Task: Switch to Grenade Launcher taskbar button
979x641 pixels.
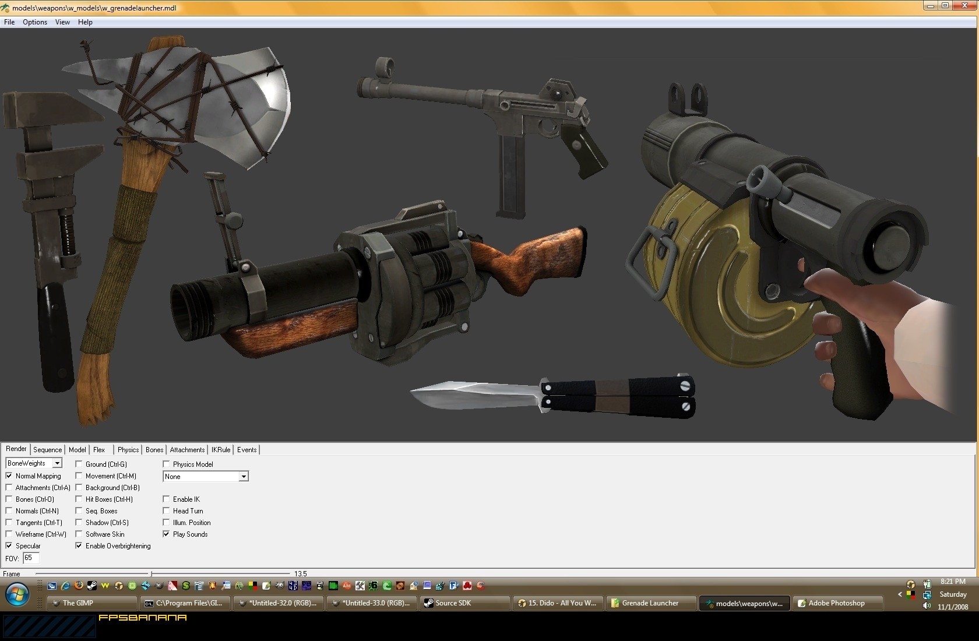Action: click(651, 603)
